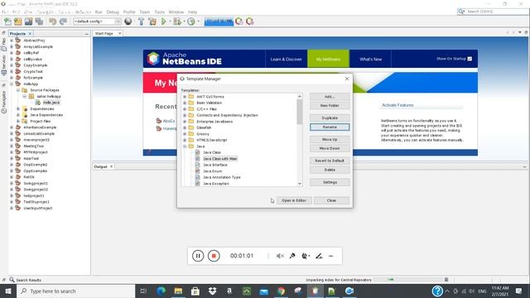The width and height of the screenshot is (530, 298).
Task: Toggle the Show On Startup checkbox
Action: 470,59
